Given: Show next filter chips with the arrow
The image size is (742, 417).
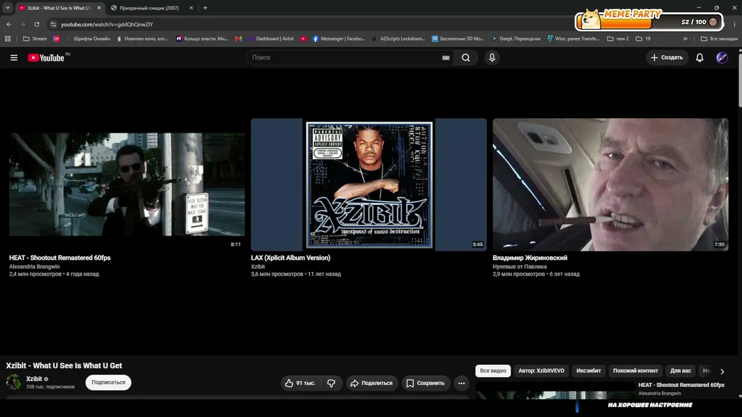Looking at the screenshot, I should click(x=722, y=371).
